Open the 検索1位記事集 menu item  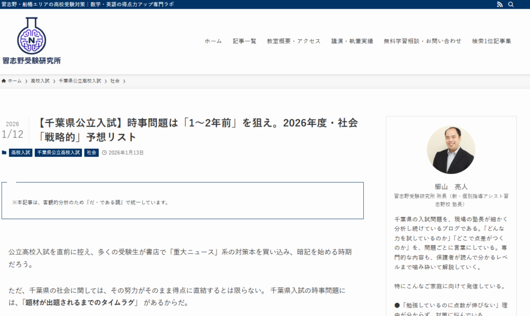pyautogui.click(x=491, y=41)
